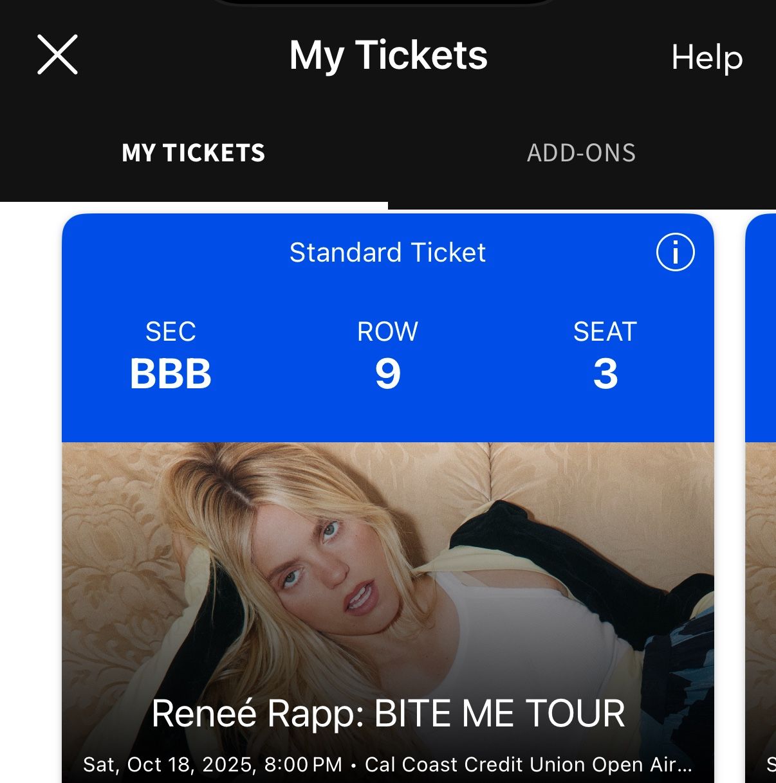
Task: Tap the SEC label
Action: (x=171, y=332)
